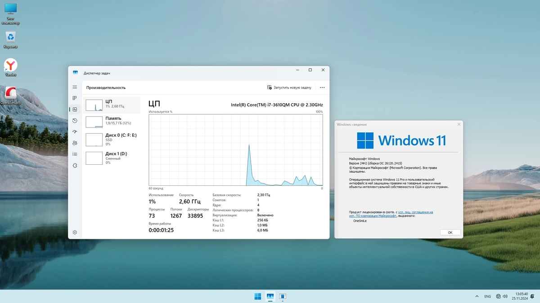Image resolution: width=540 pixels, height=303 pixels.
Task: Open the Processes page in Task Manager sidebar
Action: tap(75, 98)
